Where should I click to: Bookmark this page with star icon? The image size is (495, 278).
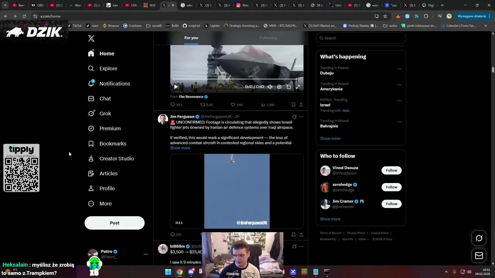coord(385,16)
